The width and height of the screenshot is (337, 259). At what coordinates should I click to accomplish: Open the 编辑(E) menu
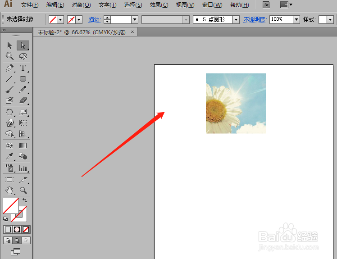click(55, 5)
